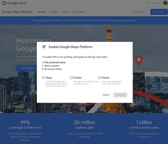Click the '1 billion' users statistic

click(x=144, y=122)
